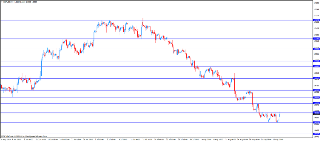Select the 1.6996 blue price level label
This screenshot has height=141, width=320.
click(316, 49)
